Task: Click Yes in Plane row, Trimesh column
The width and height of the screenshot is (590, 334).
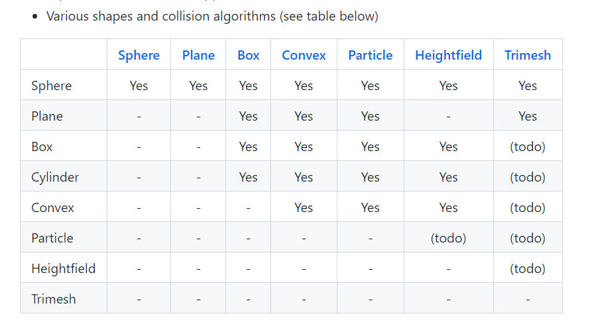Action: pyautogui.click(x=527, y=116)
